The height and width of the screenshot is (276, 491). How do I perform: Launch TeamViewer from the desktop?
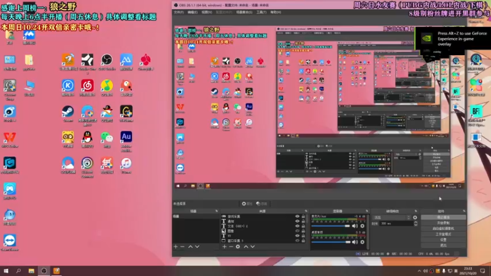coord(10,243)
